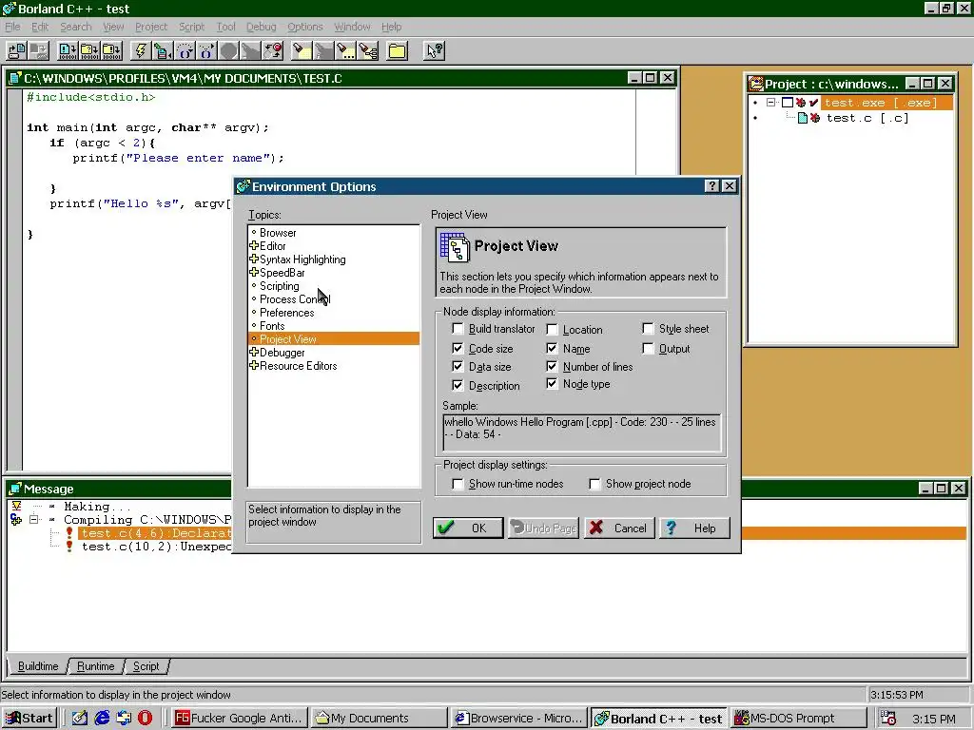
Task: Click the trace into toolbar icon
Action: pos(206,50)
